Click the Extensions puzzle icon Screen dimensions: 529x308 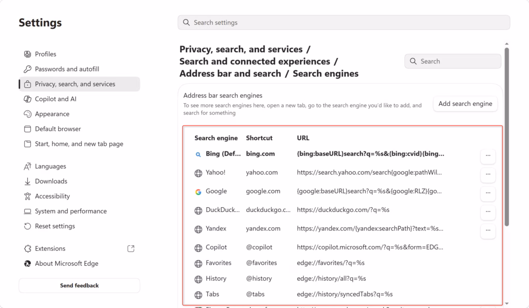pyautogui.click(x=27, y=249)
